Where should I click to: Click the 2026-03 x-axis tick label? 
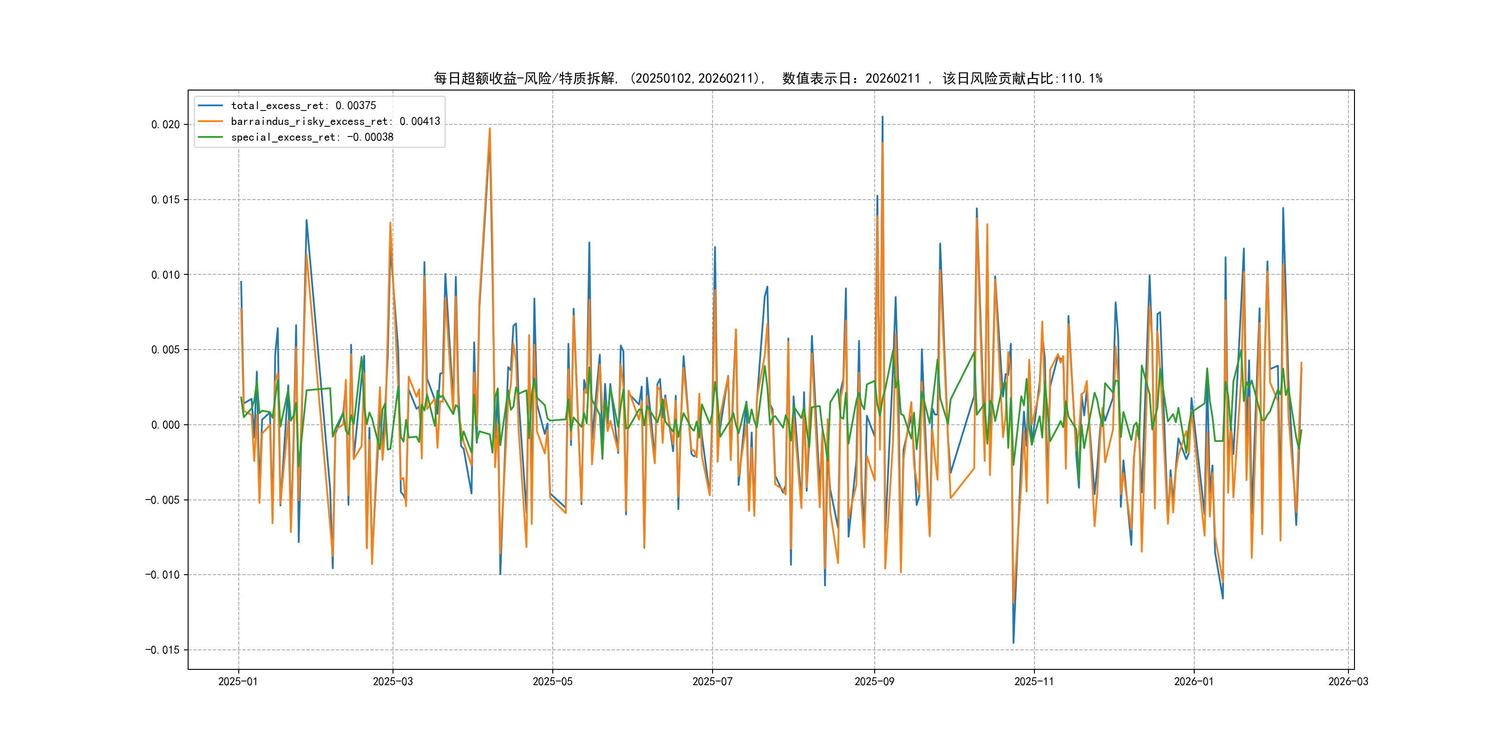click(x=1348, y=681)
